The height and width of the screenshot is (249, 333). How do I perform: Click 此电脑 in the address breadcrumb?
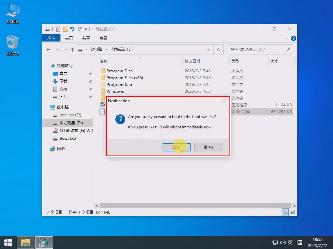[x=96, y=49]
